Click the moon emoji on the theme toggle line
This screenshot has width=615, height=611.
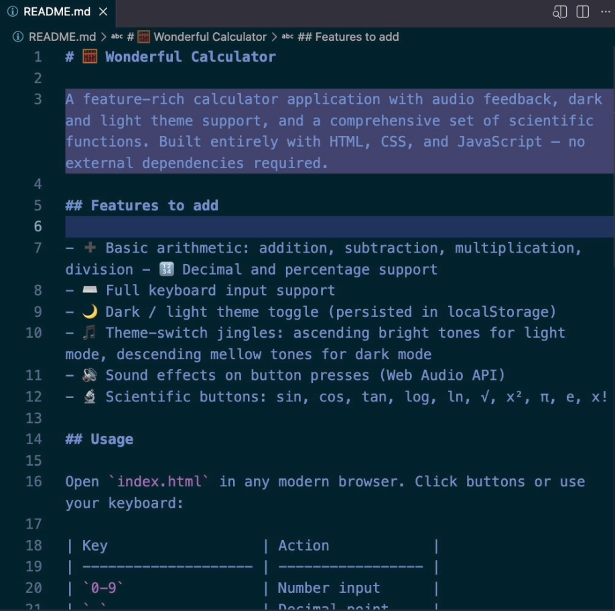pos(88,311)
